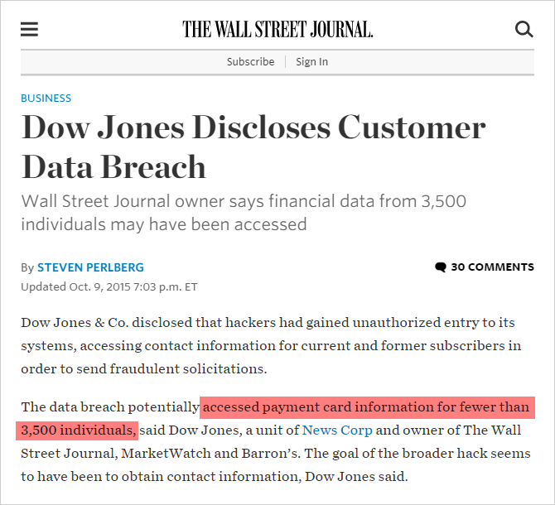The height and width of the screenshot is (505, 555).
Task: Click the highlighted '3,500 individuals,' text
Action: [78, 430]
